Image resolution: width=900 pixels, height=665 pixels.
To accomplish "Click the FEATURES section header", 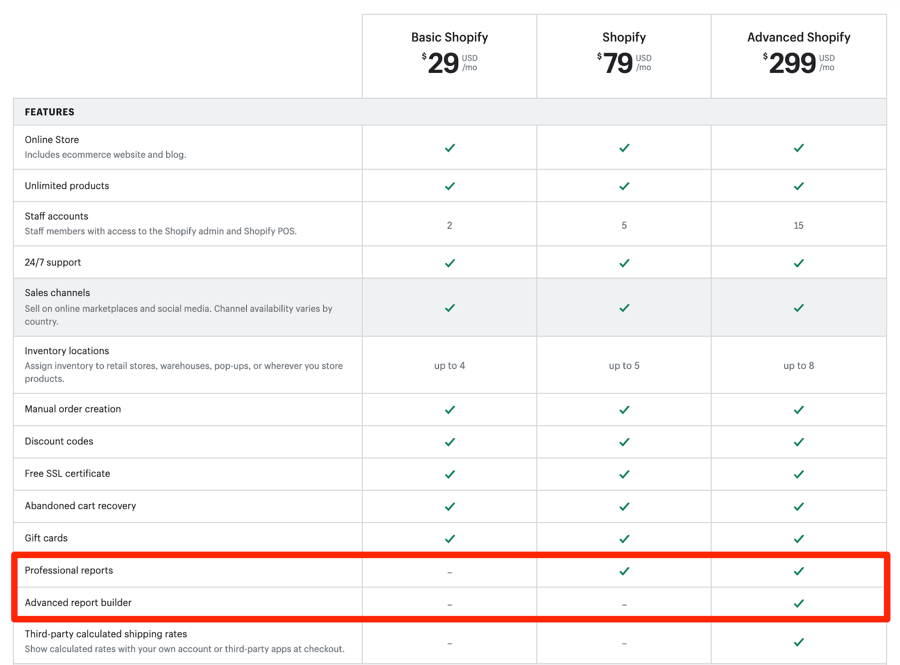I will [49, 112].
